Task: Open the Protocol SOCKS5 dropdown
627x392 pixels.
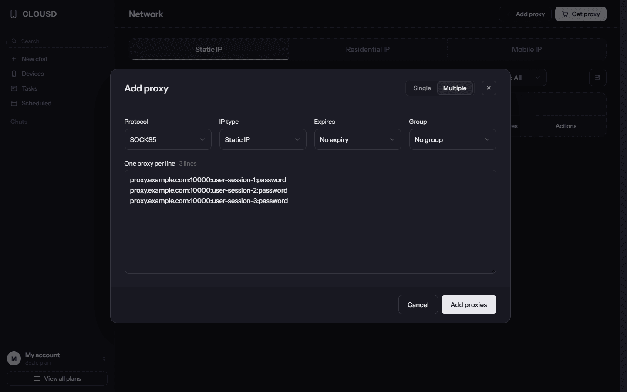Action: 168,139
